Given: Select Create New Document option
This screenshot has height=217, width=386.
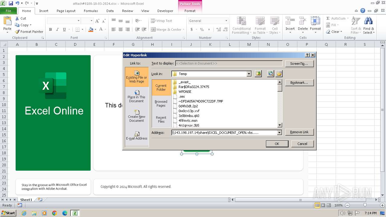Looking at the screenshot, I should pos(137,116).
